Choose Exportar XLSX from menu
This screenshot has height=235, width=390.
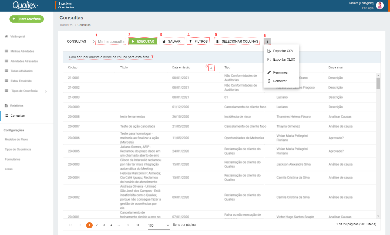tap(281, 60)
